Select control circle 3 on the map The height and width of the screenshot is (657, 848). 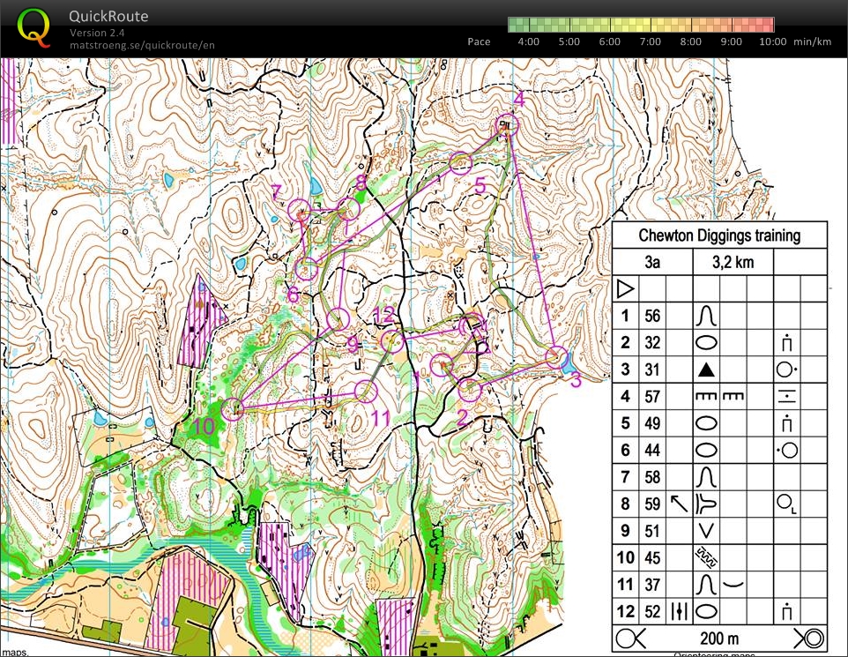click(x=556, y=357)
